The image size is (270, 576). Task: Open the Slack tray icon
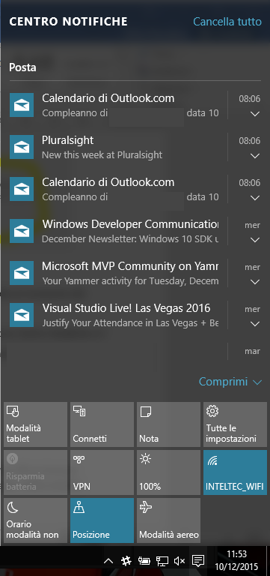coord(126,561)
